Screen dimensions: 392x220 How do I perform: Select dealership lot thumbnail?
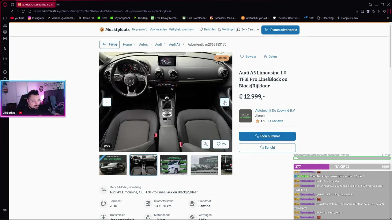pyautogui.click(x=204, y=165)
